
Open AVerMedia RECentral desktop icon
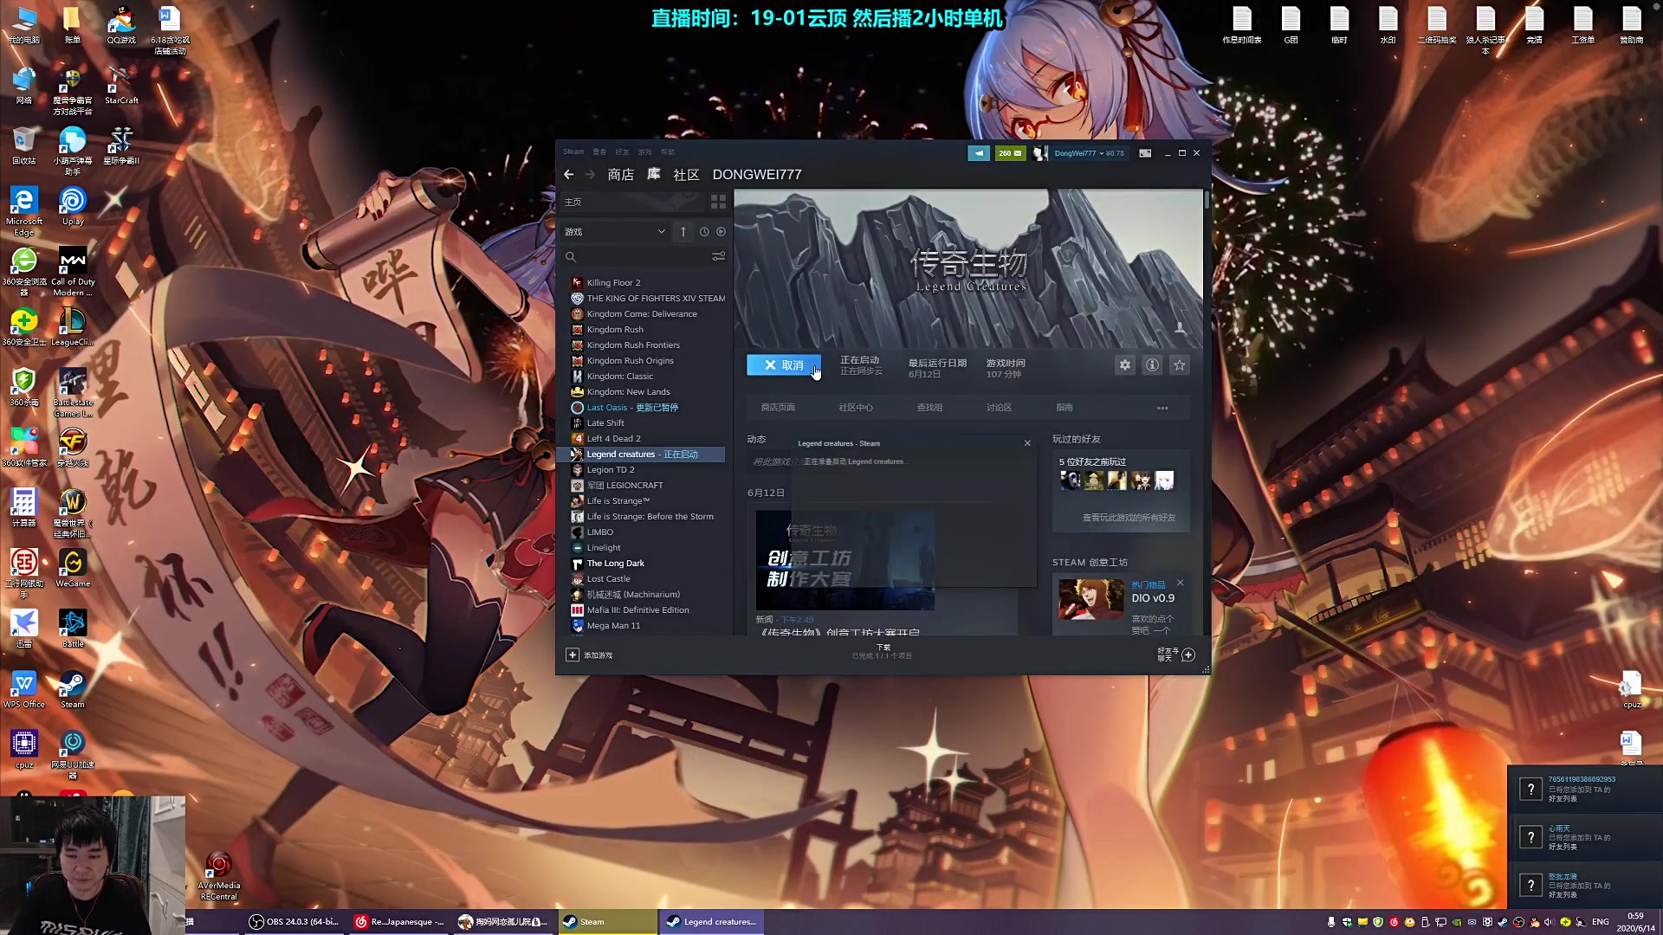tap(219, 876)
